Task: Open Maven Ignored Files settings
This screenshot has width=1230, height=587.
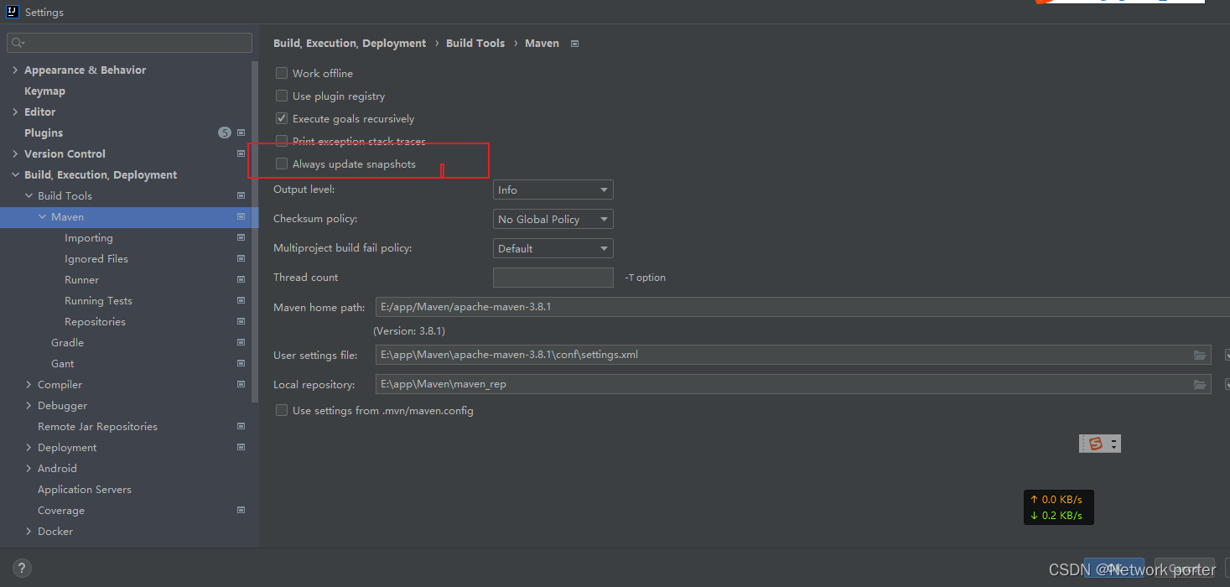Action: point(96,259)
